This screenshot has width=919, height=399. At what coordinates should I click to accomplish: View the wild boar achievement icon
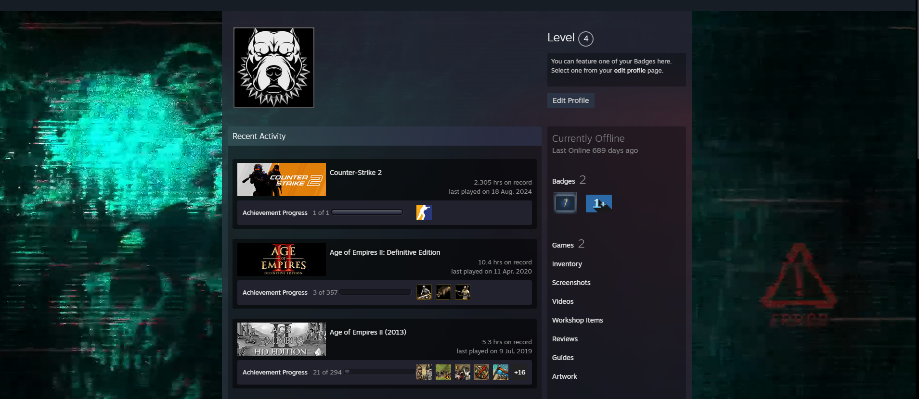(443, 292)
